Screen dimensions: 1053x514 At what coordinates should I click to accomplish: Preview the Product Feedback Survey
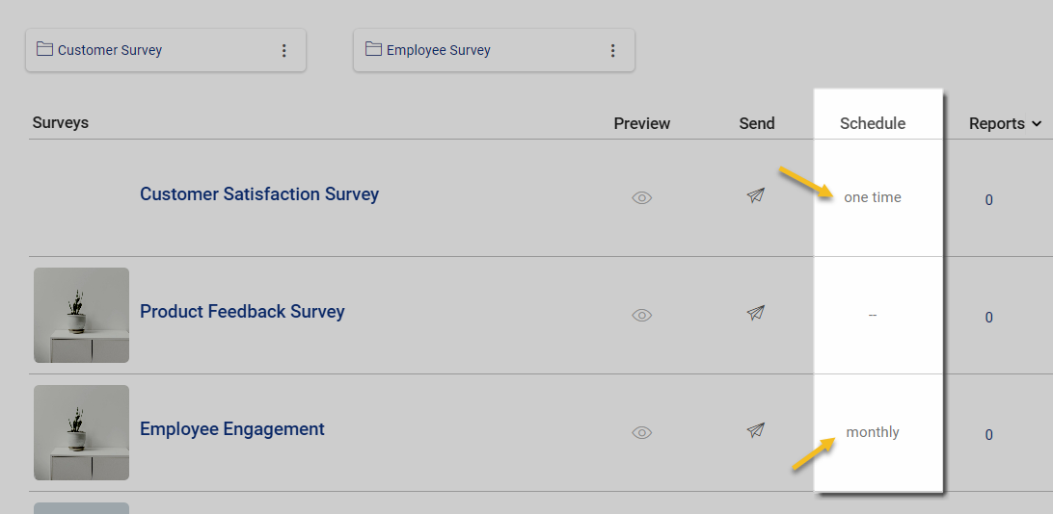click(x=642, y=315)
